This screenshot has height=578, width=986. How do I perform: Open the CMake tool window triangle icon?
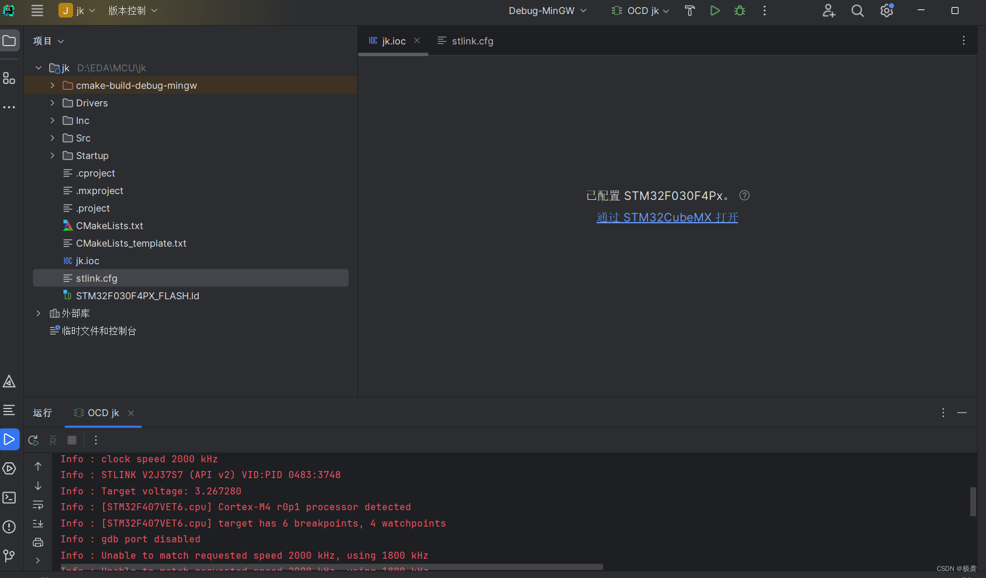[x=9, y=381]
